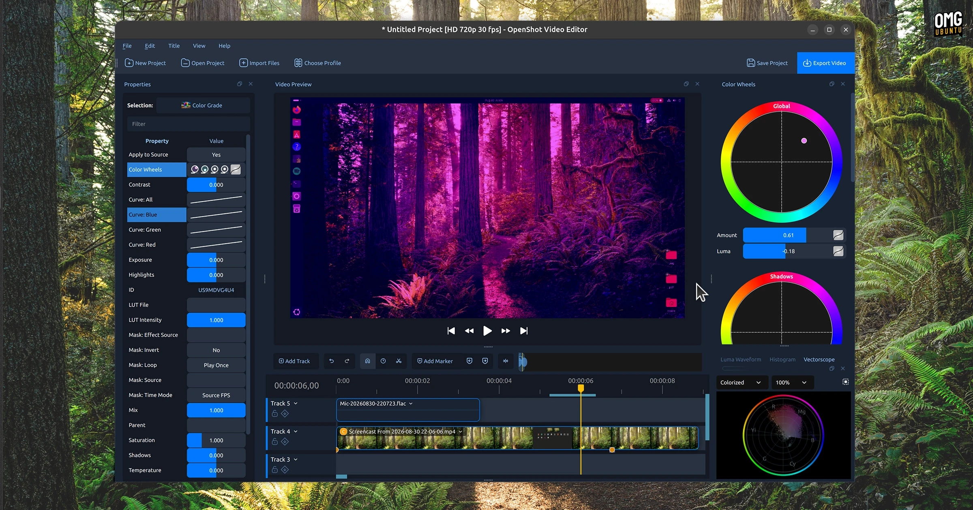Screen dimensions: 973x510
Task: Click the fast forward playback button
Action: (506, 331)
